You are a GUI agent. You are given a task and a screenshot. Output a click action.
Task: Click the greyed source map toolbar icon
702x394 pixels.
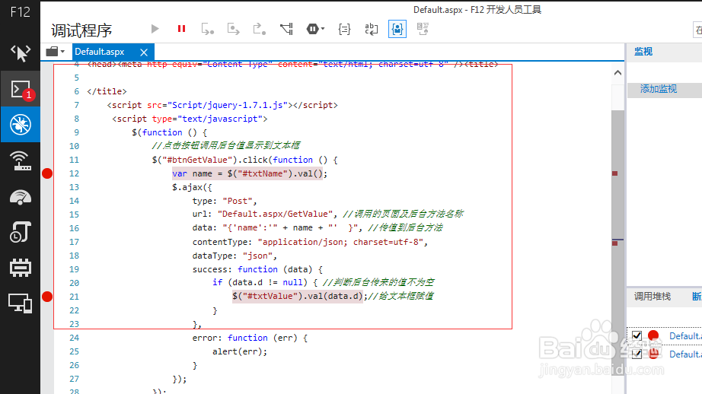[x=423, y=29]
